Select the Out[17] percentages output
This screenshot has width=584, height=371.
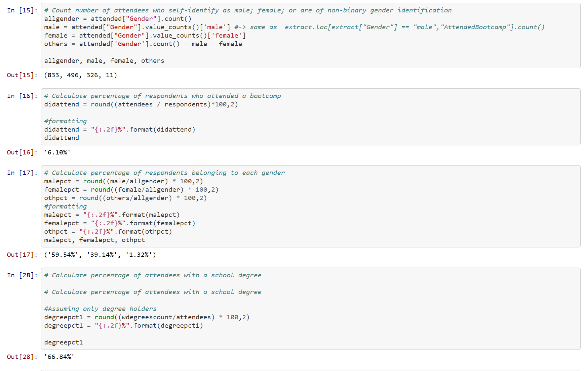[x=100, y=254]
